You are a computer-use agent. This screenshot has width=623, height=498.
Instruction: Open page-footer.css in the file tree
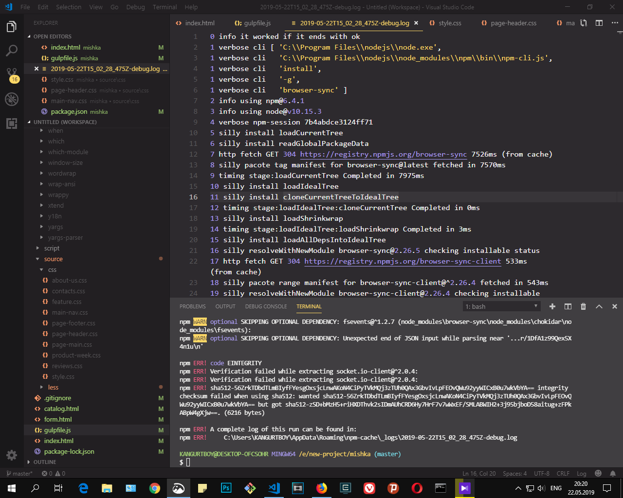tap(73, 323)
